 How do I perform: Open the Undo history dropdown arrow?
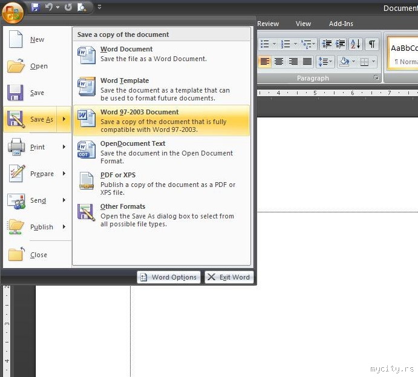[57, 7]
